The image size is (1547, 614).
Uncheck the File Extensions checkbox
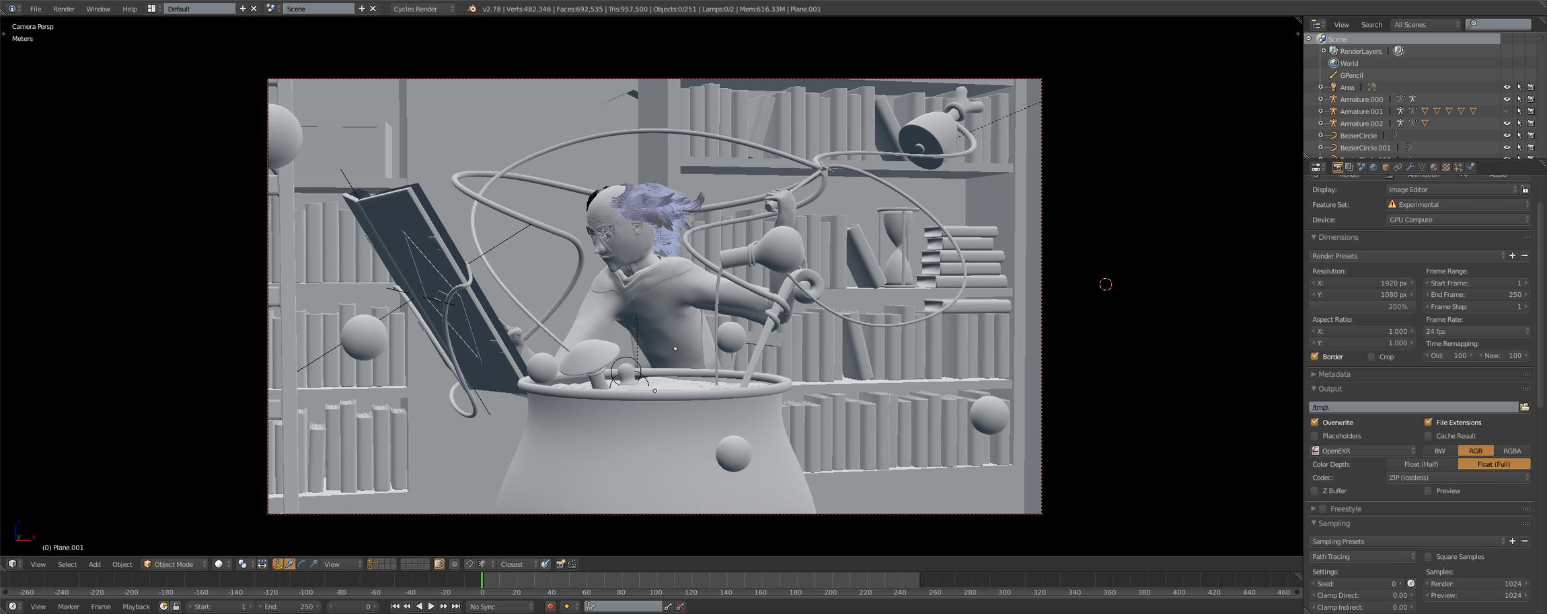point(1428,422)
